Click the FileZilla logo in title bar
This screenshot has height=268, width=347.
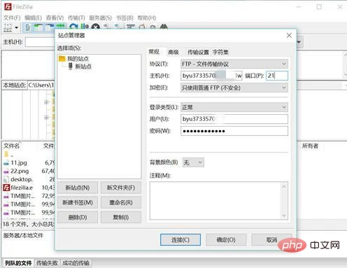click(x=8, y=7)
